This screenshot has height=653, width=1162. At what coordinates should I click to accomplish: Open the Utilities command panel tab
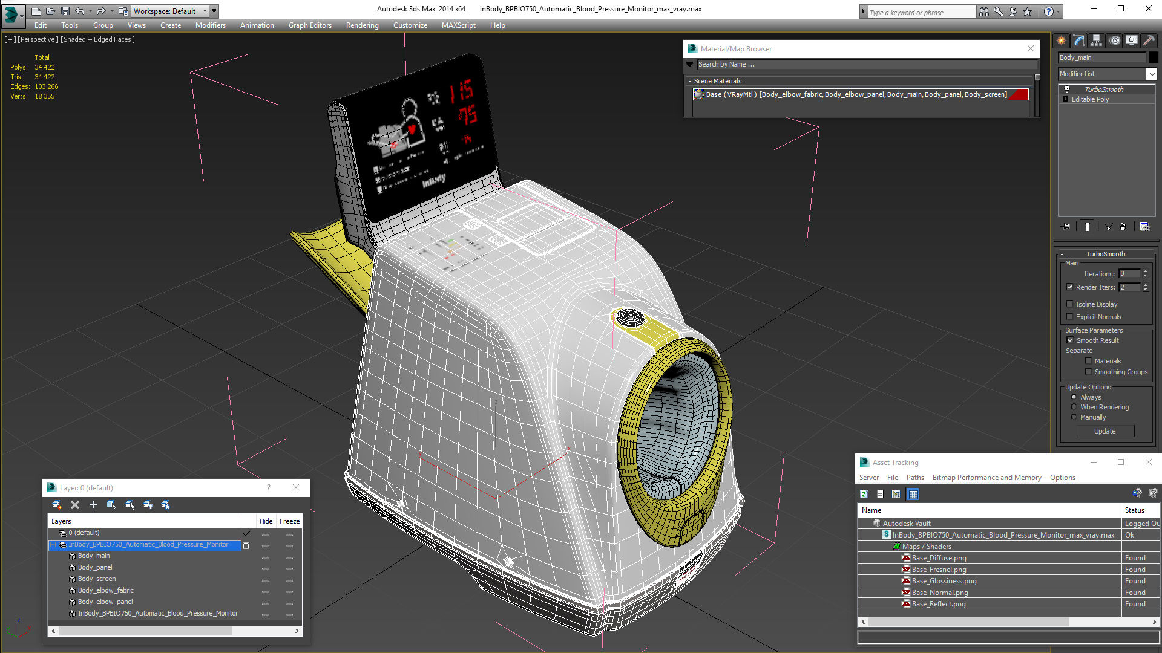(x=1149, y=41)
